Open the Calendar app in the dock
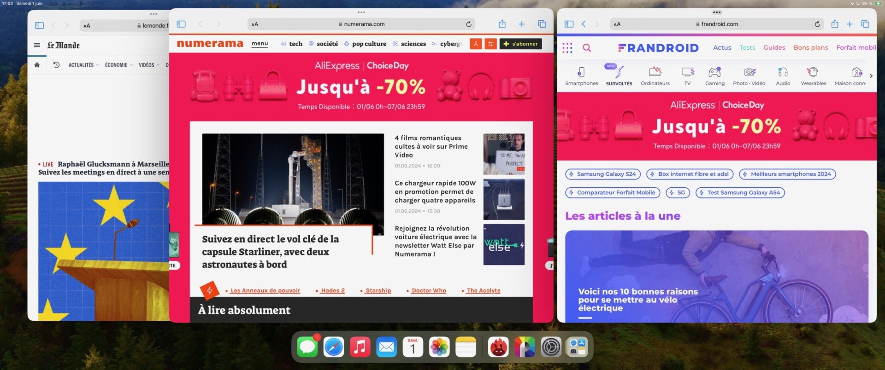 coord(413,347)
